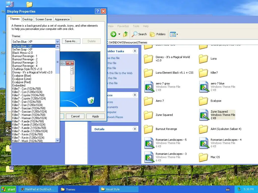The height and width of the screenshot is (193, 258).
Task: Select Luna Element Black v5.1 + CSS folder
Action: pyautogui.click(x=169, y=73)
